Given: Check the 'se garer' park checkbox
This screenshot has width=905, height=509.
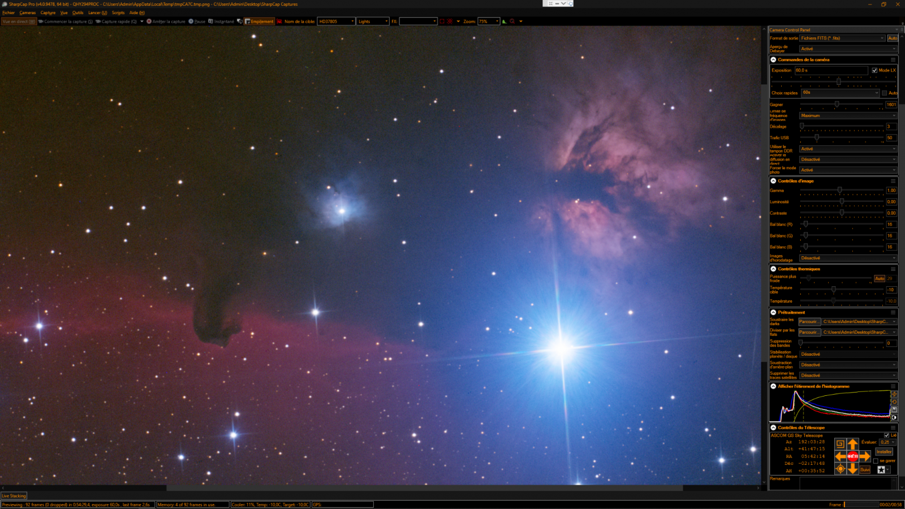Looking at the screenshot, I should pyautogui.click(x=876, y=461).
